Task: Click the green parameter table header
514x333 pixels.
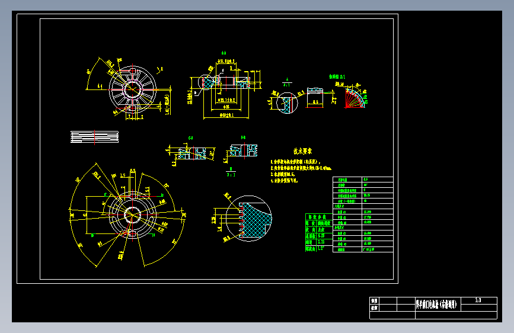Action: point(319,217)
